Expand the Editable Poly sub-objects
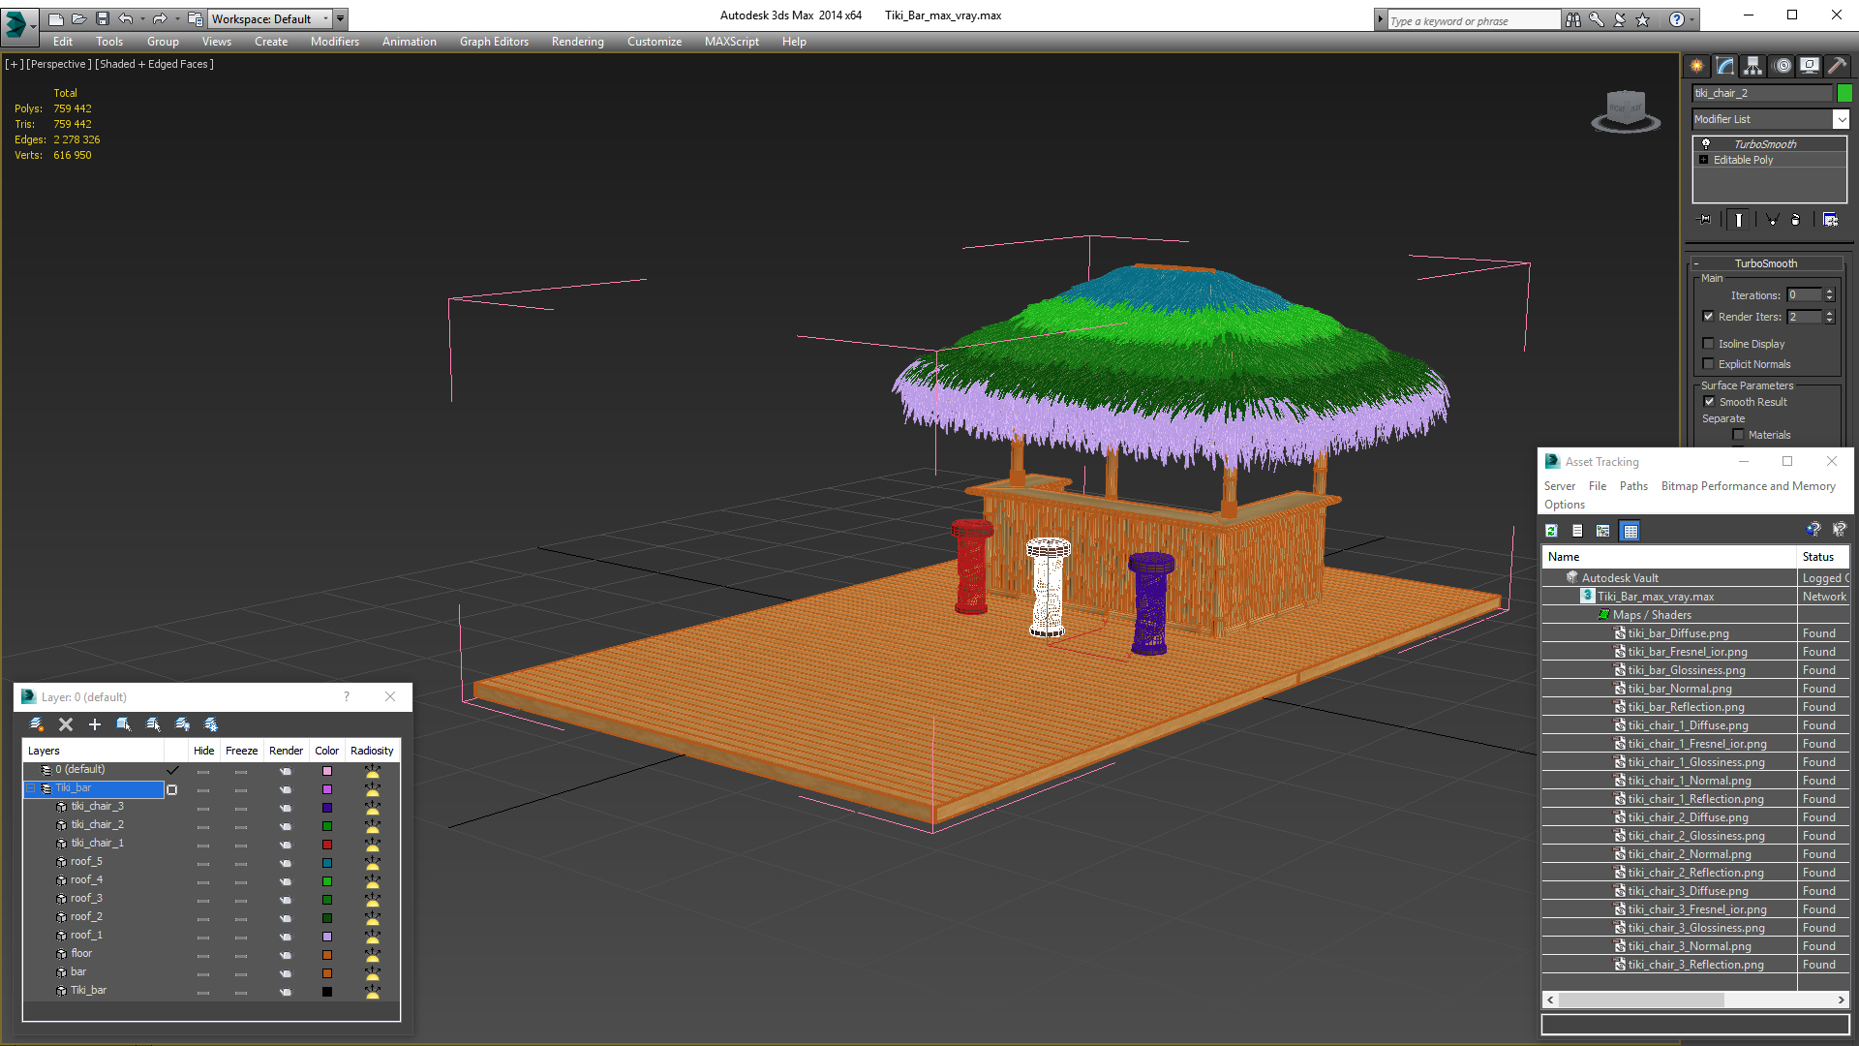Viewport: 1859px width, 1046px height. tap(1704, 160)
